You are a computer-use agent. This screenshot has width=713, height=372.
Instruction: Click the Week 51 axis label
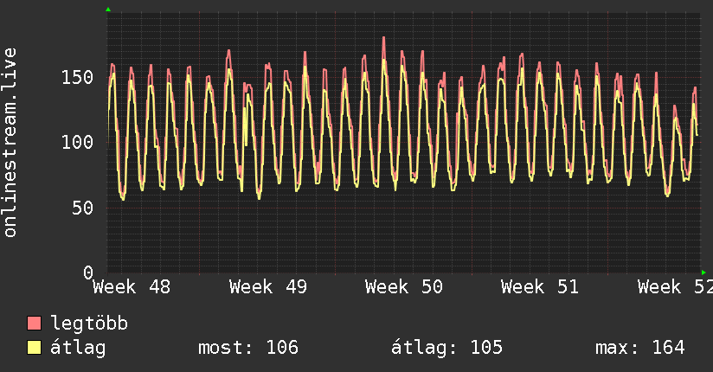click(540, 287)
